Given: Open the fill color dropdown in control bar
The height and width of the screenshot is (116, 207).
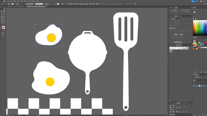Looking at the screenshot, I should pyautogui.click(x=10, y=4).
